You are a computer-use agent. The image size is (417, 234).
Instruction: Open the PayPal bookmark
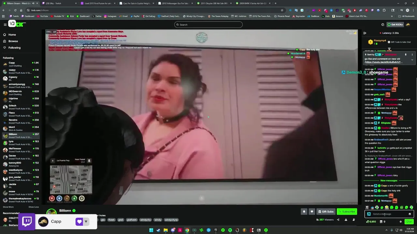(x=135, y=16)
